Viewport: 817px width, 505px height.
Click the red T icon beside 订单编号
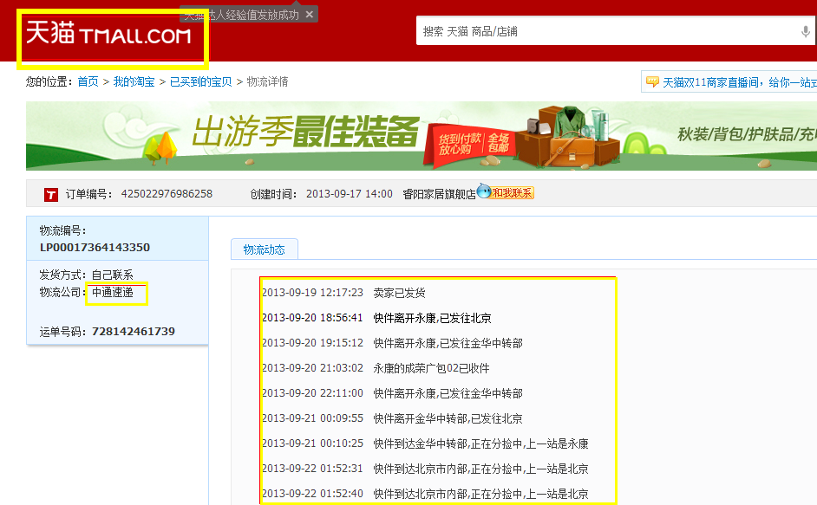50,195
